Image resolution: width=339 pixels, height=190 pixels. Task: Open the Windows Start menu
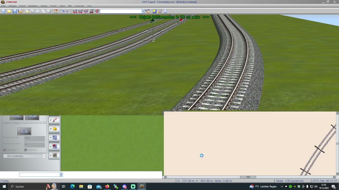pyautogui.click(x=4, y=187)
